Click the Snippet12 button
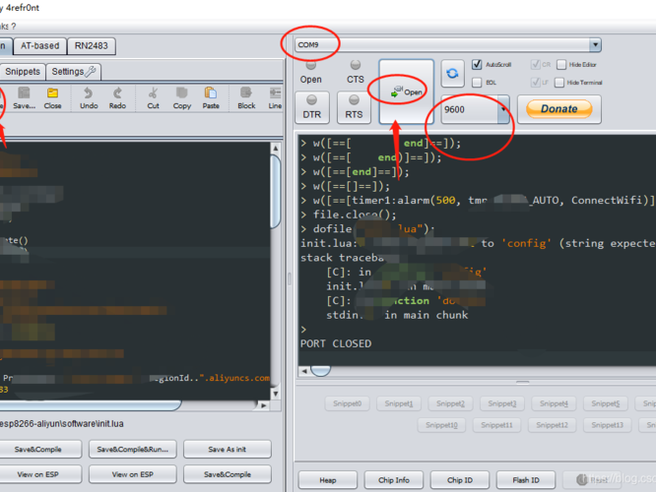The width and height of the screenshot is (656, 492). (x=552, y=425)
